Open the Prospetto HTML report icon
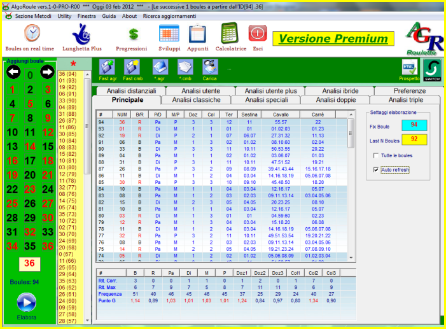The image size is (446, 329). [x=410, y=67]
